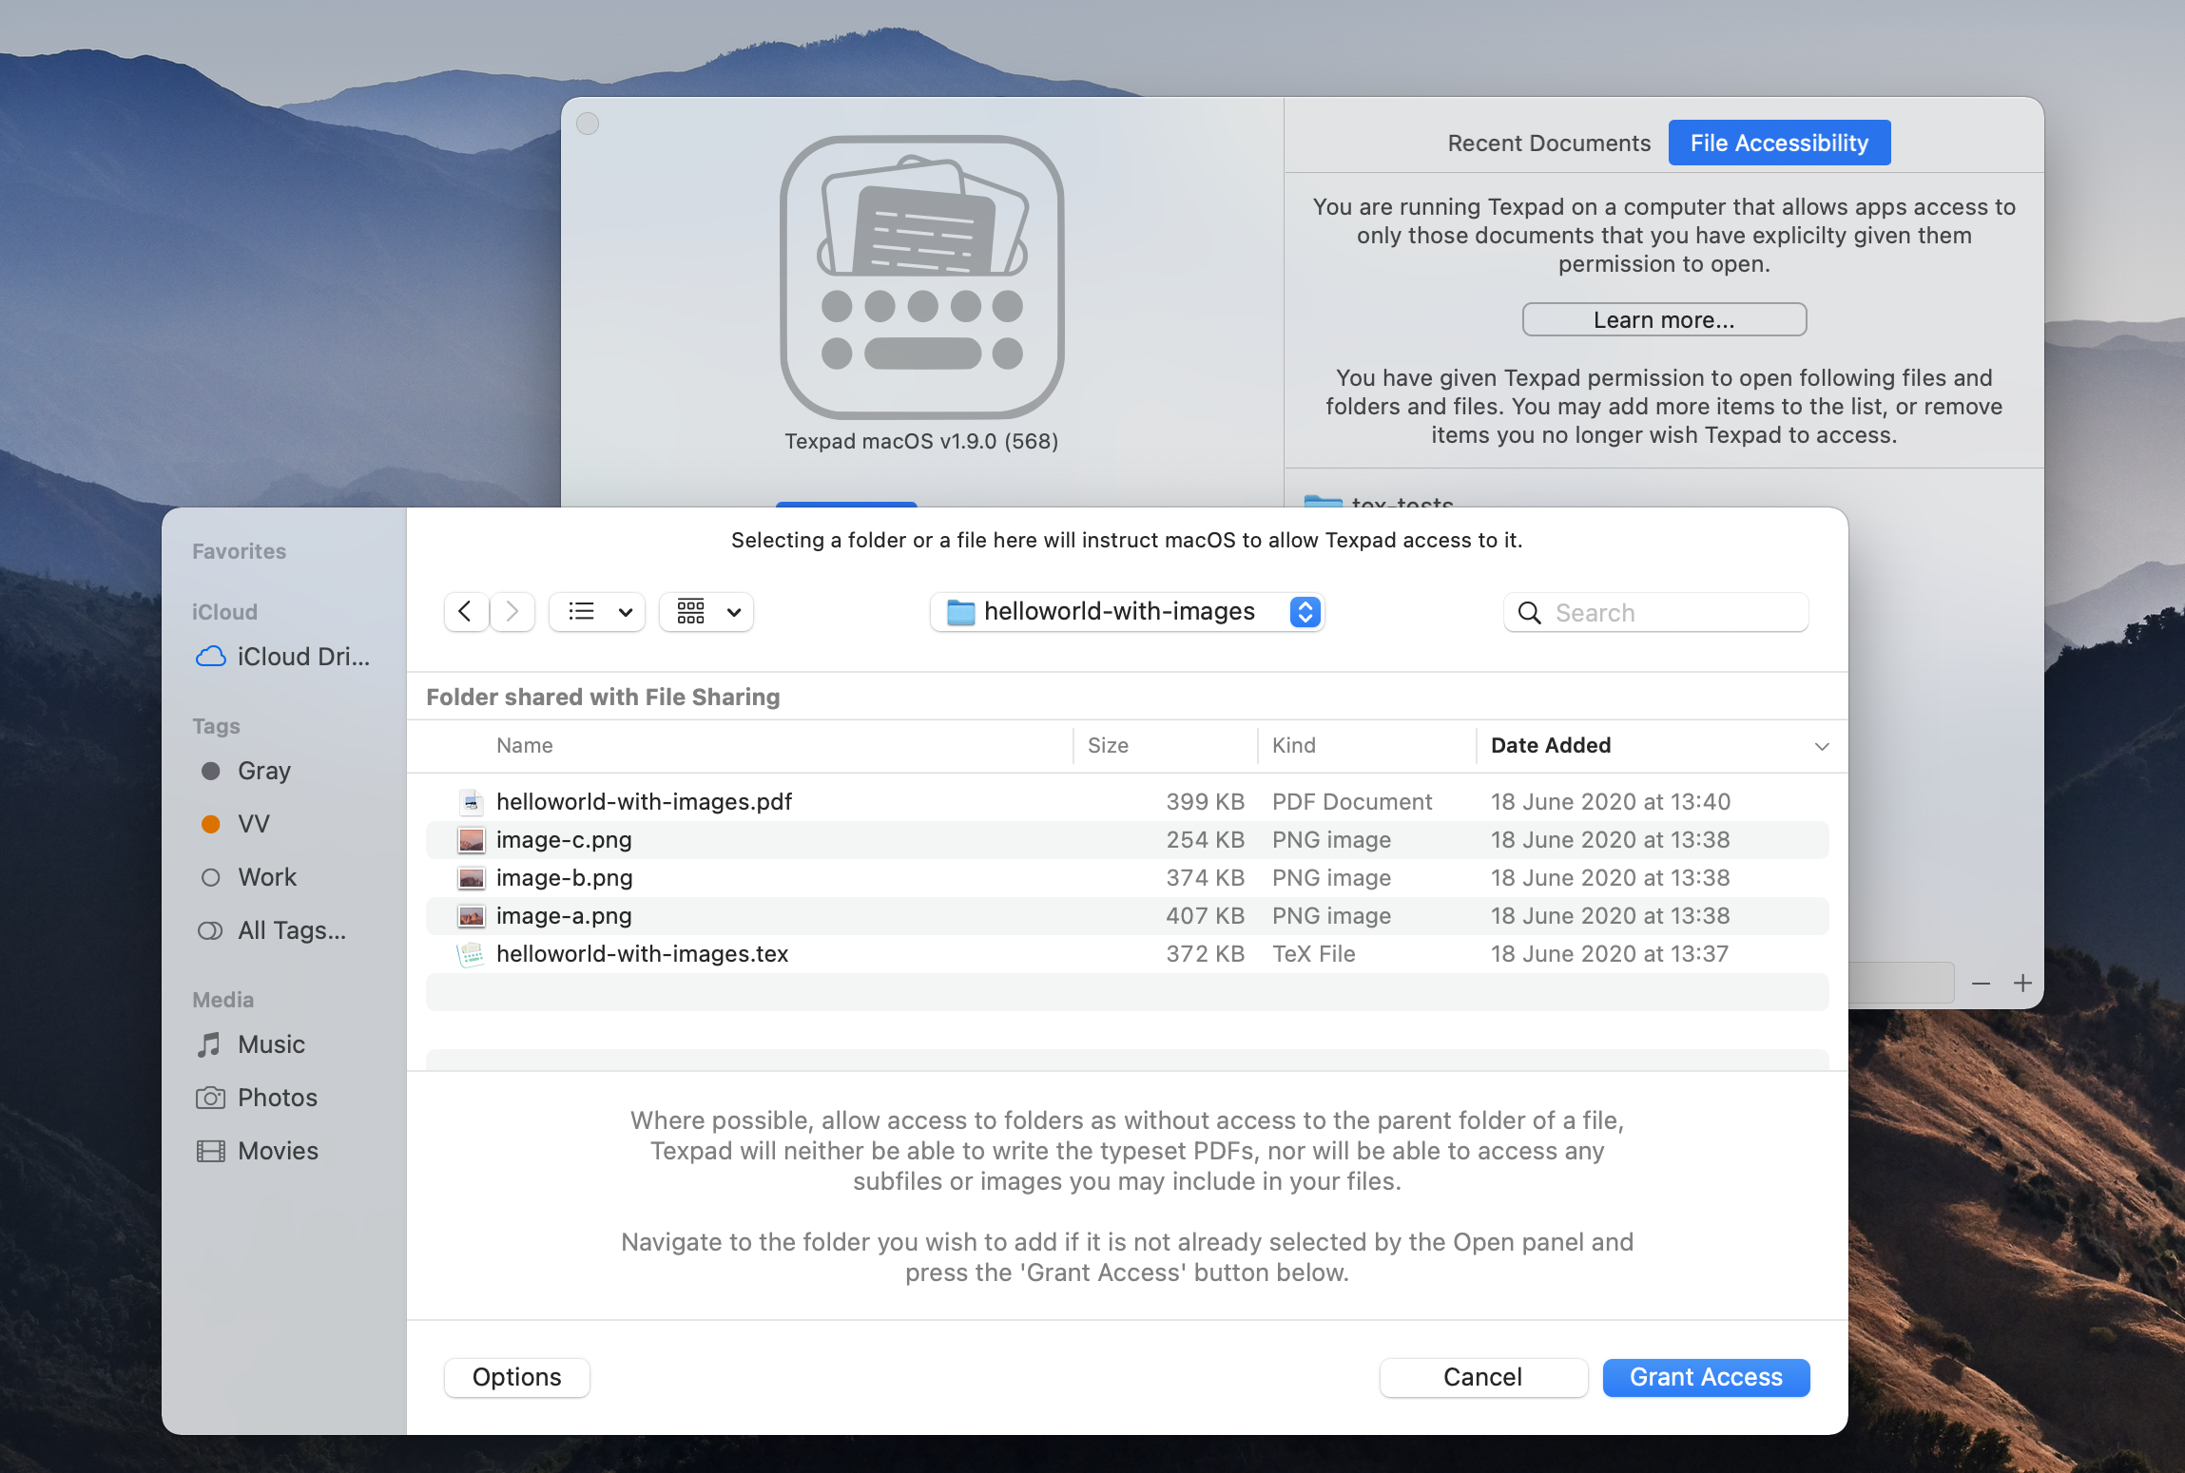Screen dimensions: 2185x1473
Task: Click the Grant Access button
Action: [x=1705, y=1376]
